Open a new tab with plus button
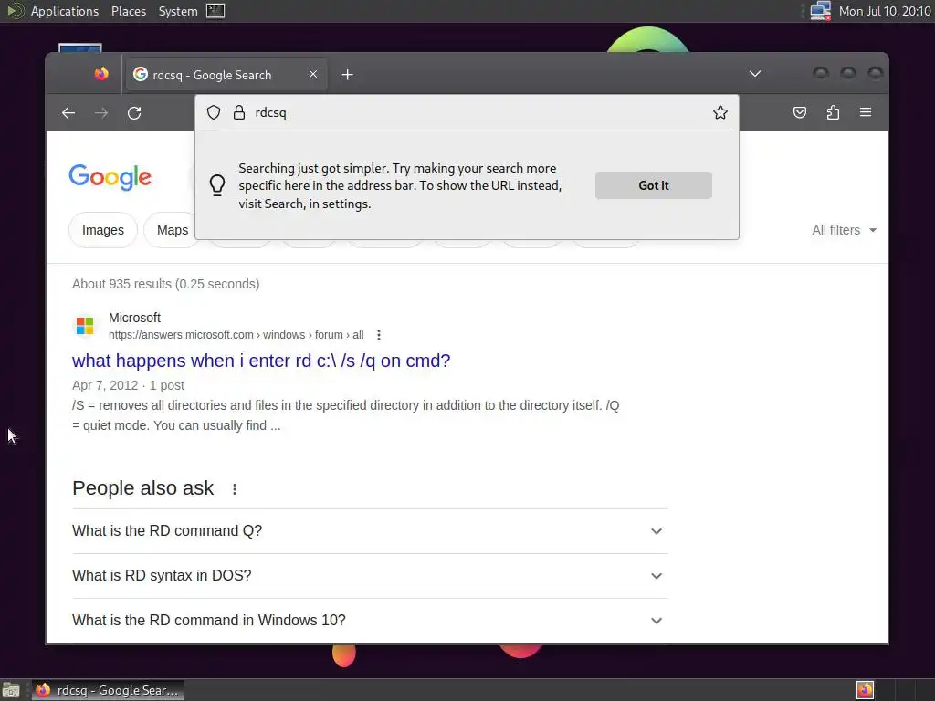The image size is (935, 701). (x=348, y=75)
